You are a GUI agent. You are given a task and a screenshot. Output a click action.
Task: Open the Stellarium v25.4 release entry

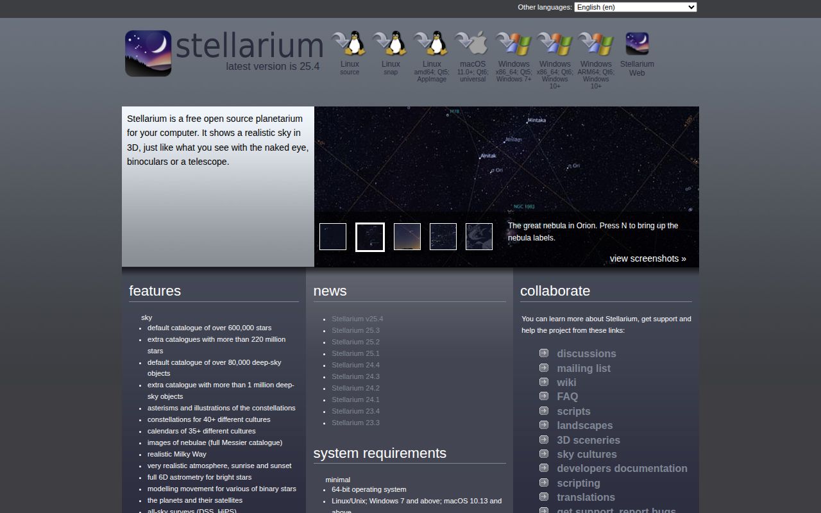(x=356, y=319)
